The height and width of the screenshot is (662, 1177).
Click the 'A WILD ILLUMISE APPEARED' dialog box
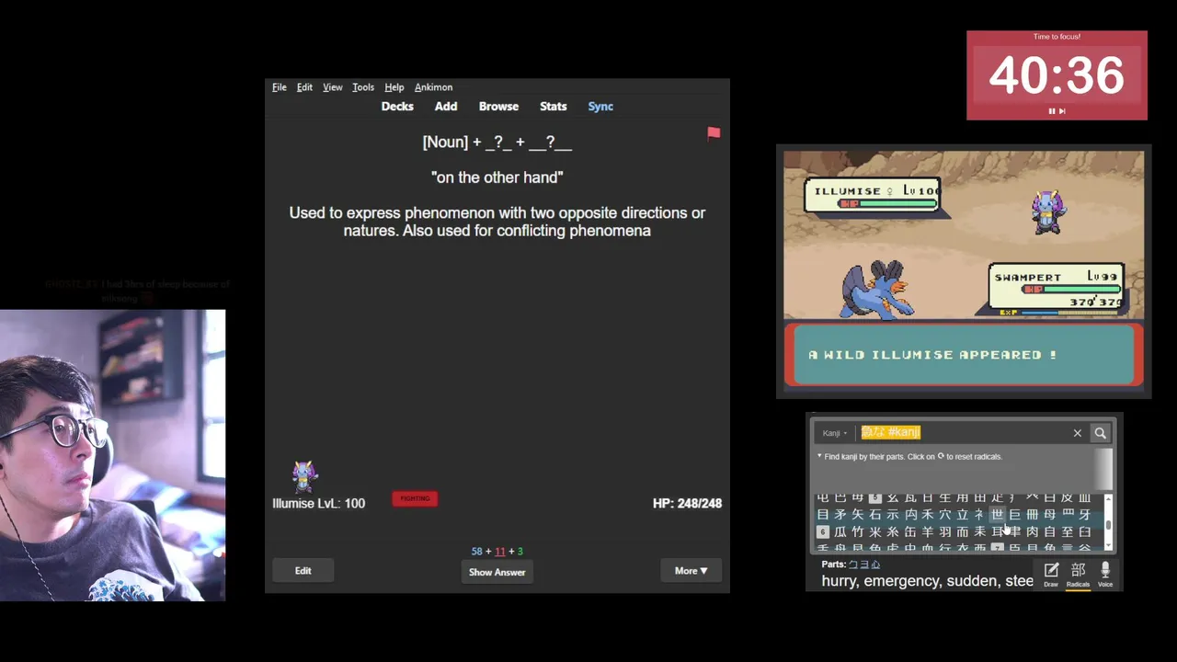pos(964,354)
